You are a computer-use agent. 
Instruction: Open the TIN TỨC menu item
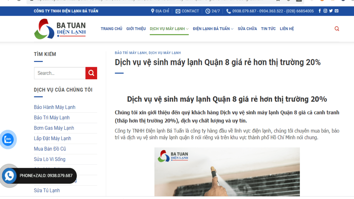[x=268, y=29]
